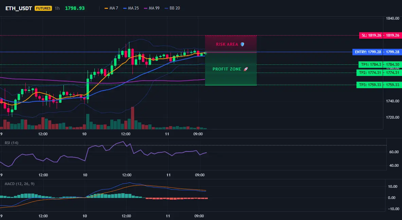Click the ENTRY: 1799.28 blue label
This screenshot has height=220, width=402.
click(368, 52)
